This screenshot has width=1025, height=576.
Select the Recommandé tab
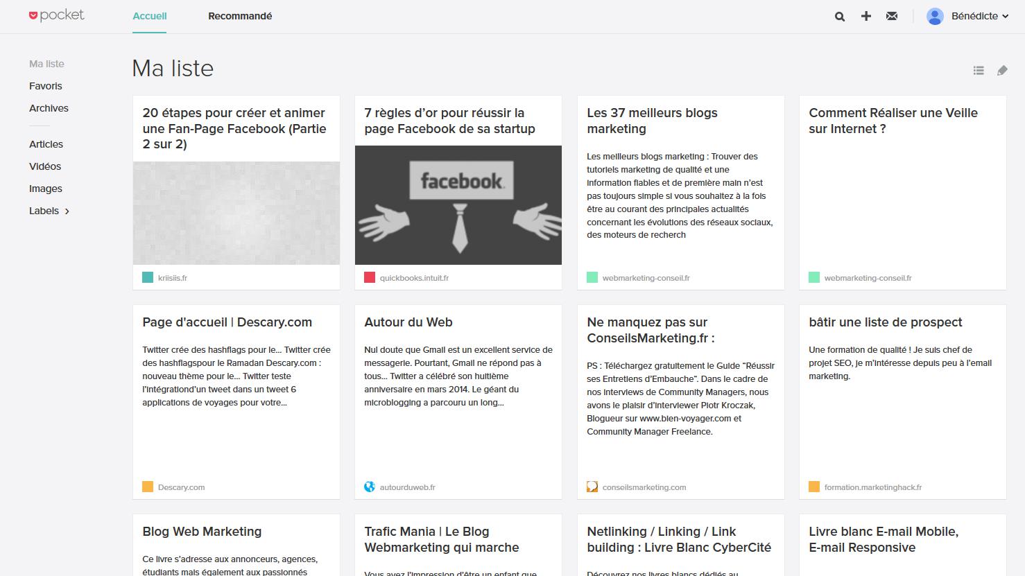click(x=240, y=16)
